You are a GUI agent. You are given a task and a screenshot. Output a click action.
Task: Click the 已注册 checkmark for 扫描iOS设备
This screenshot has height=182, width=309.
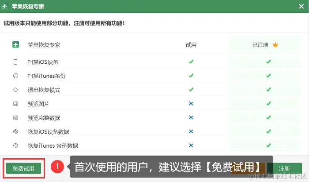pyautogui.click(x=268, y=62)
